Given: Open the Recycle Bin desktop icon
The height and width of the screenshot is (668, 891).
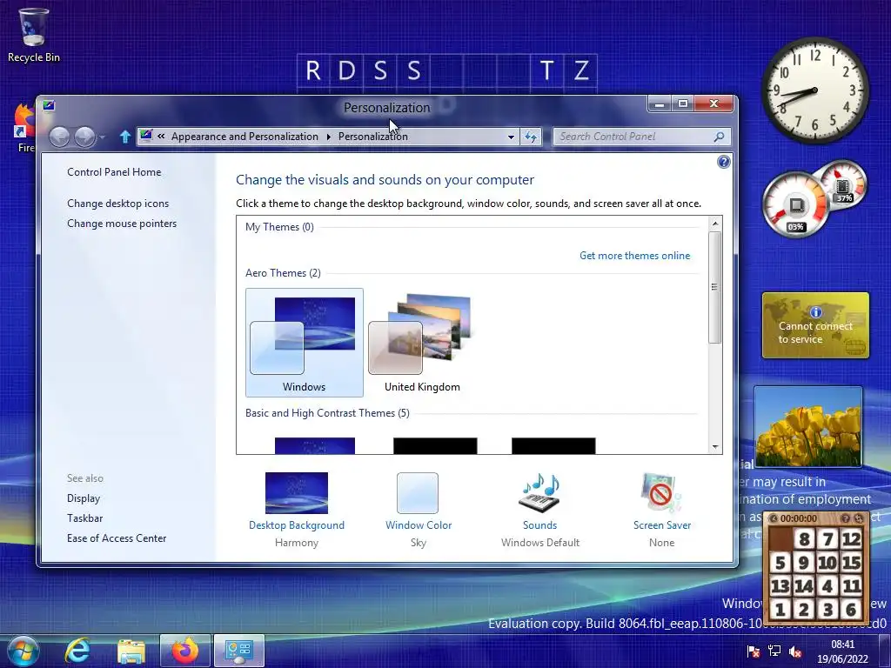Looking at the screenshot, I should point(33,35).
